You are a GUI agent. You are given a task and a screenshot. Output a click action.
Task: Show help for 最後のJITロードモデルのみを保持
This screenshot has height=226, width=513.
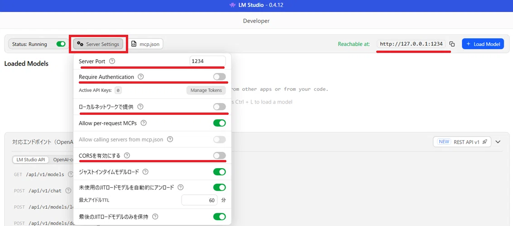click(x=155, y=217)
